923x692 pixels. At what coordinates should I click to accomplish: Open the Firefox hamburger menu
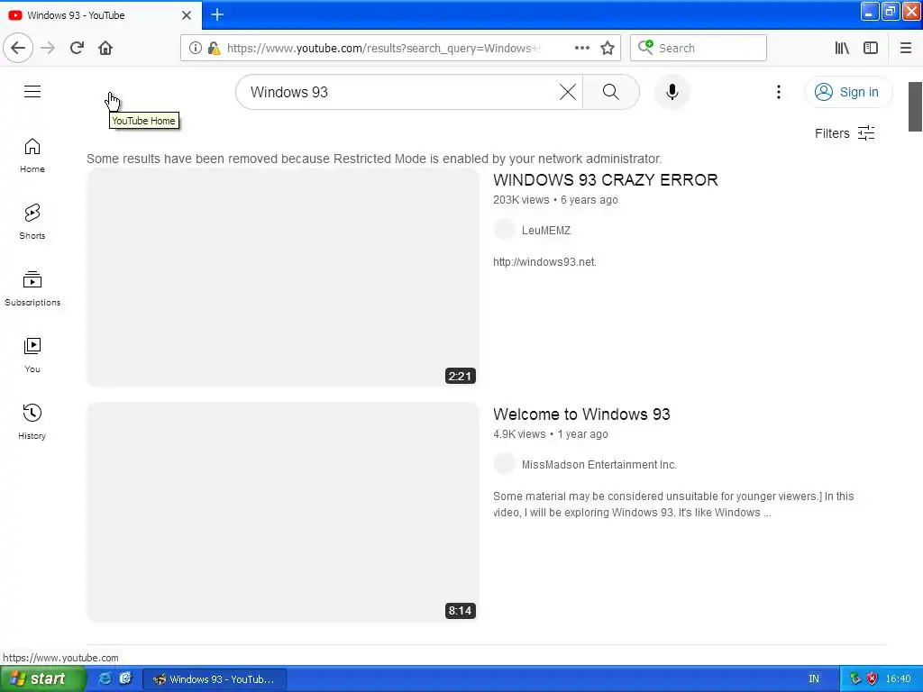(906, 48)
